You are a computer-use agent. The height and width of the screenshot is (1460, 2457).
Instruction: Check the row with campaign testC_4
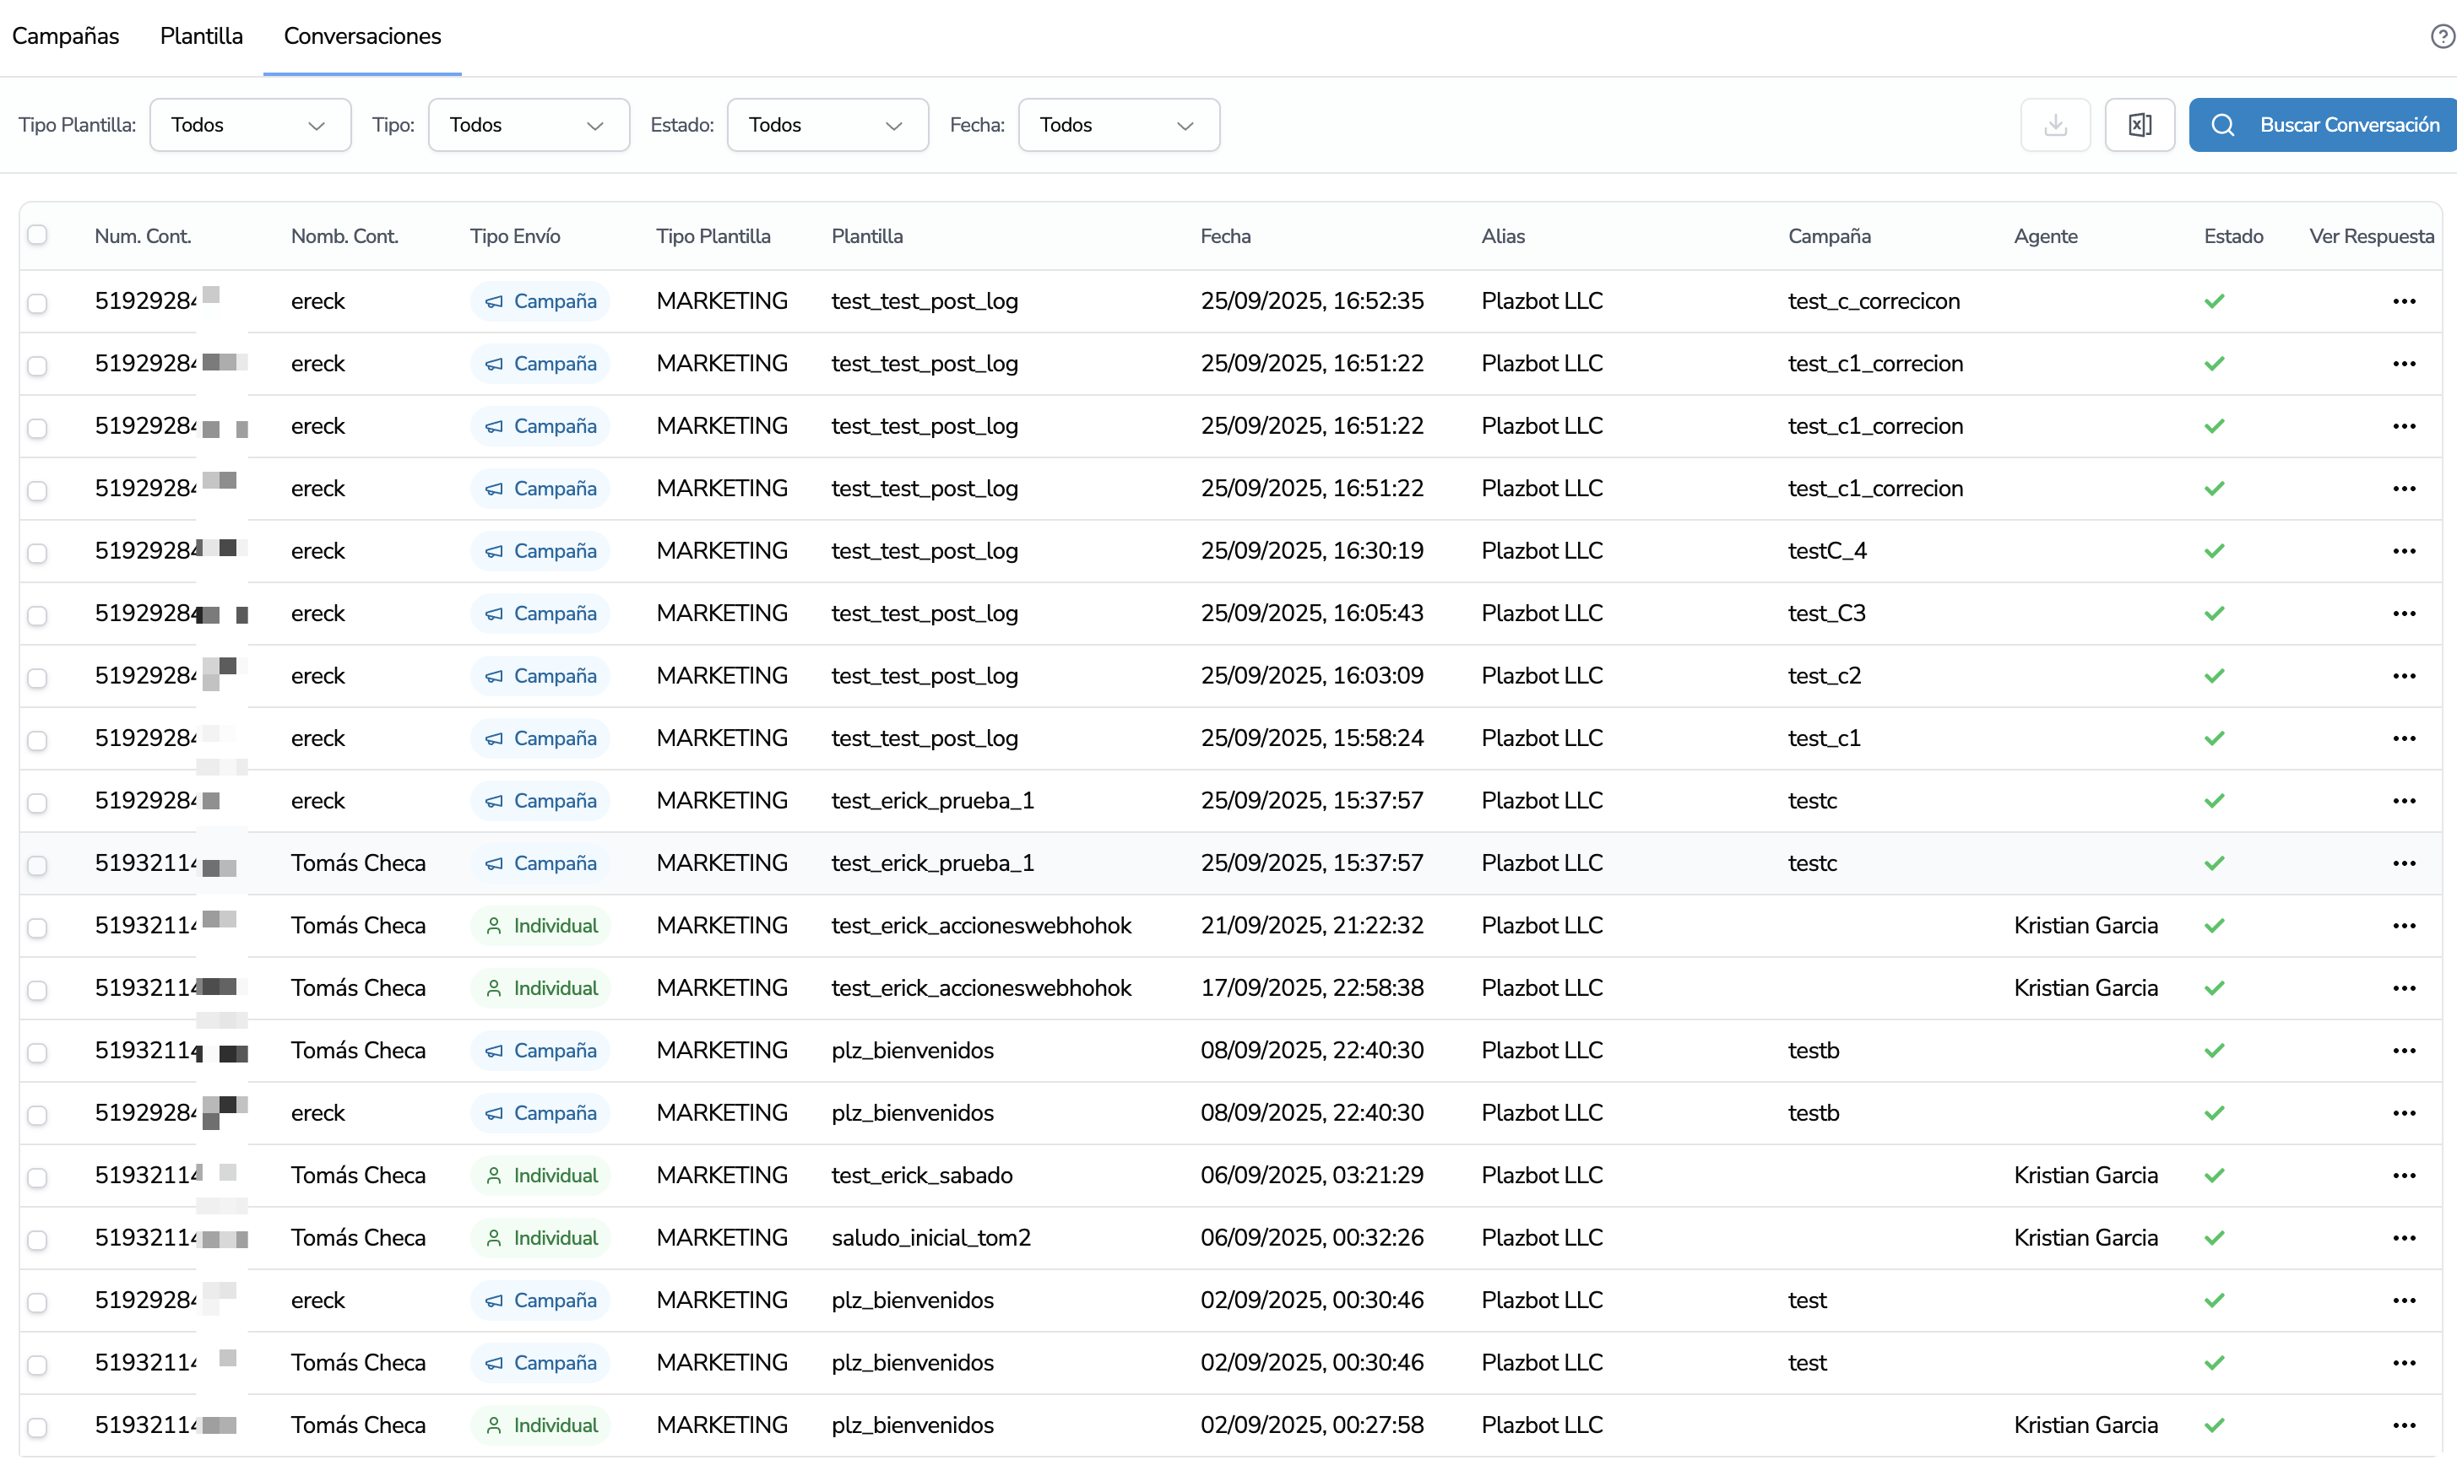point(37,553)
